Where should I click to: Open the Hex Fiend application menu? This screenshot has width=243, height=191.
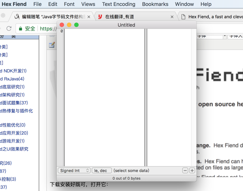point(14,4)
